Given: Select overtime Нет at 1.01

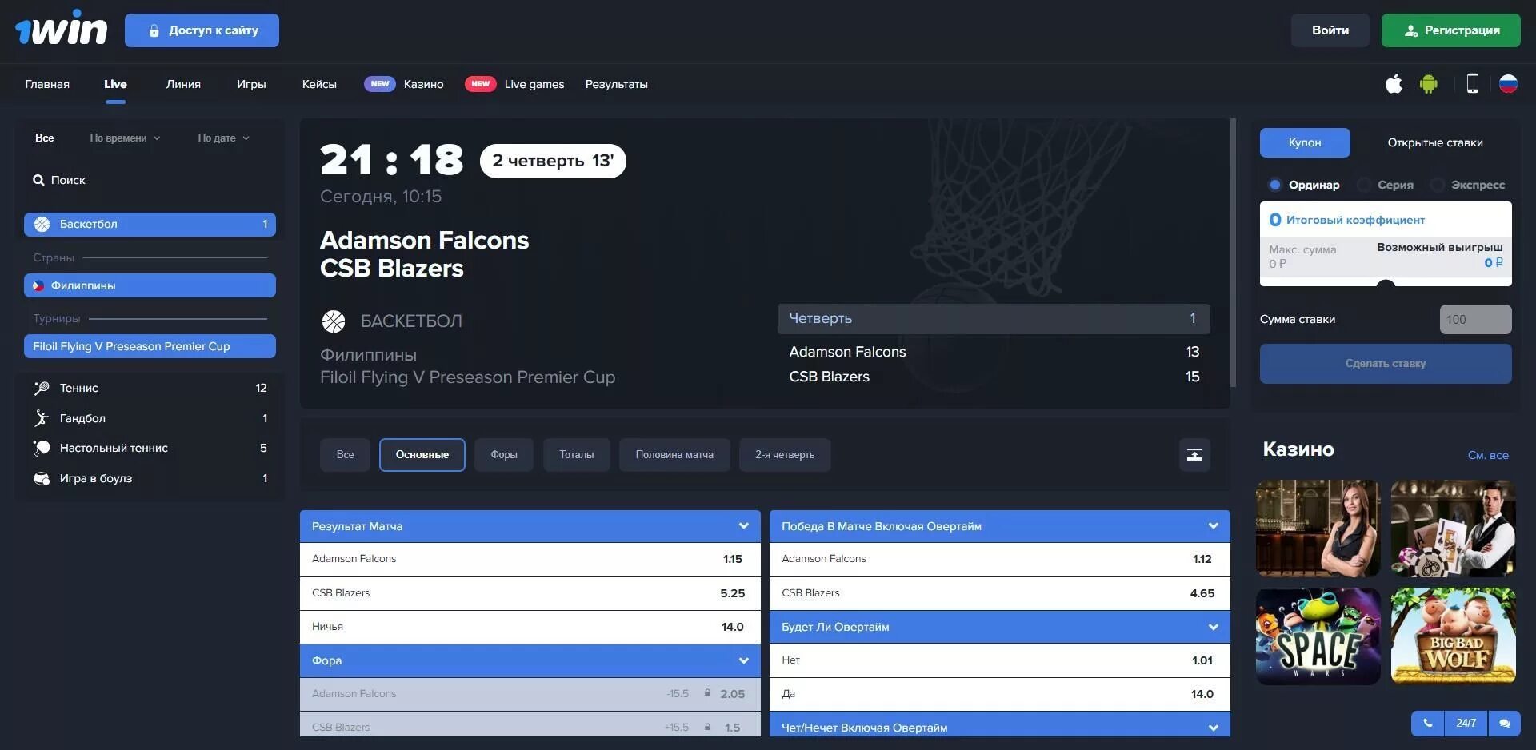Looking at the screenshot, I should point(999,660).
